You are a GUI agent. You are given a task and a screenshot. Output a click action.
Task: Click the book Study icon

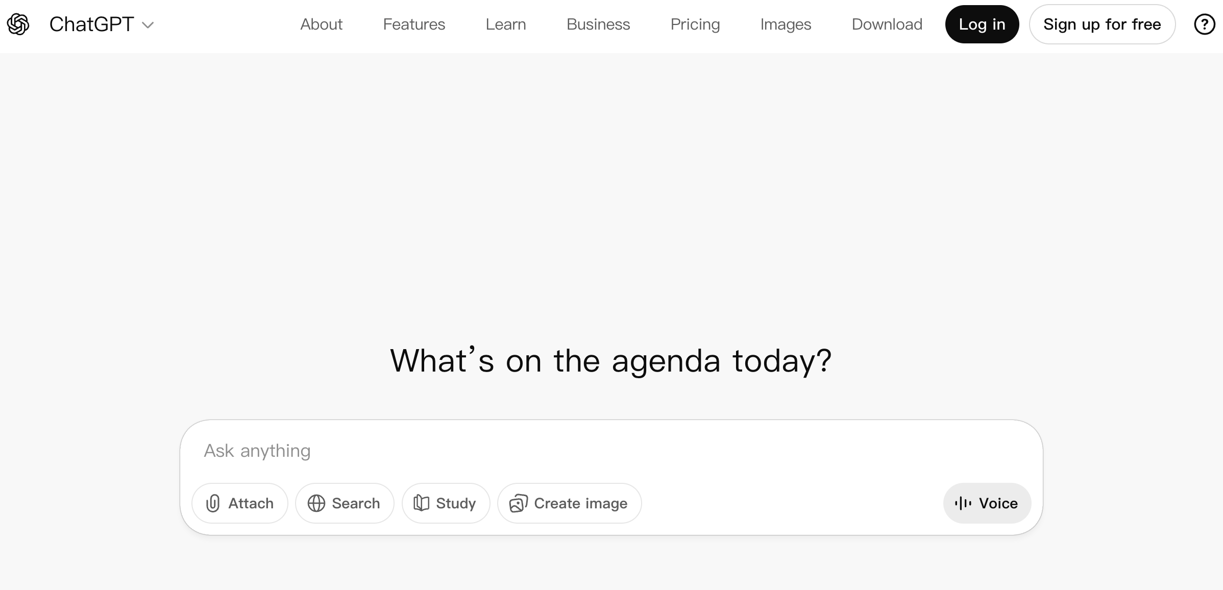(x=421, y=503)
